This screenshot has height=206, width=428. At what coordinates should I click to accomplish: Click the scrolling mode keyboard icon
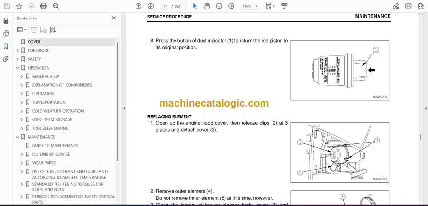pos(284,6)
